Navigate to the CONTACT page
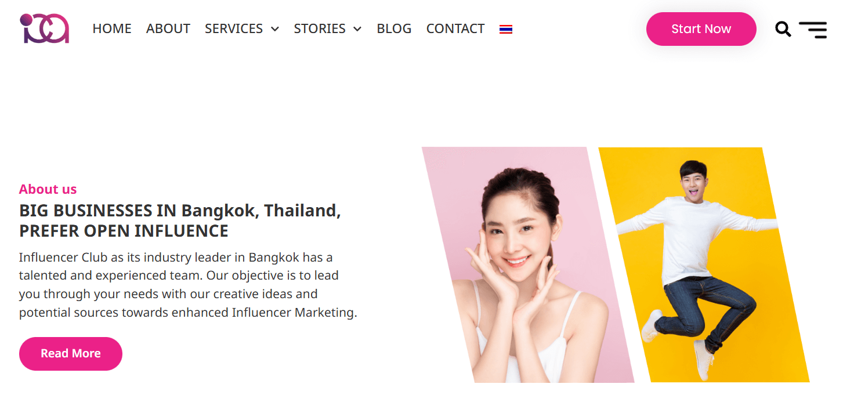 455,28
